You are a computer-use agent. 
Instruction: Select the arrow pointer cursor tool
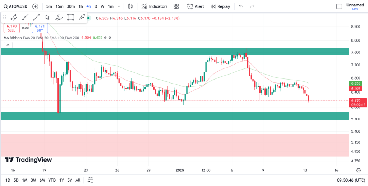click(x=47, y=17)
